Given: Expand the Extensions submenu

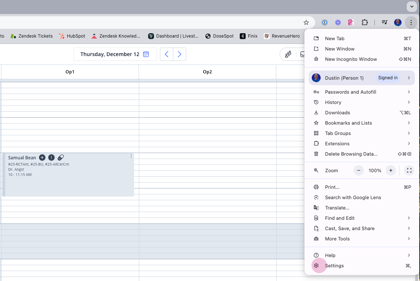Looking at the screenshot, I should 362,144.
